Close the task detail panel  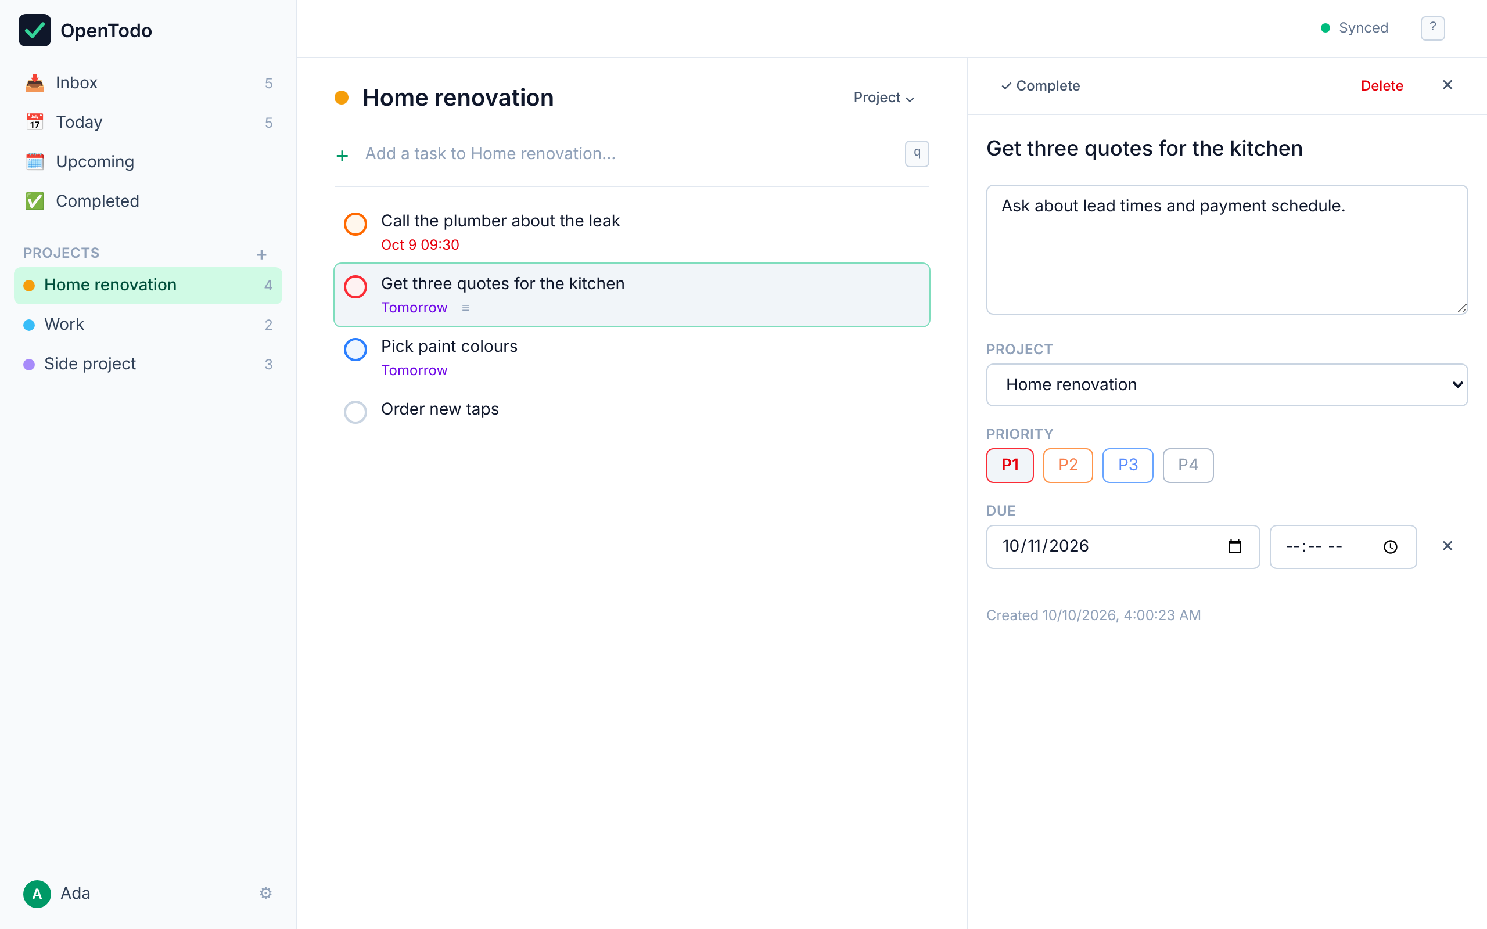[1447, 85]
